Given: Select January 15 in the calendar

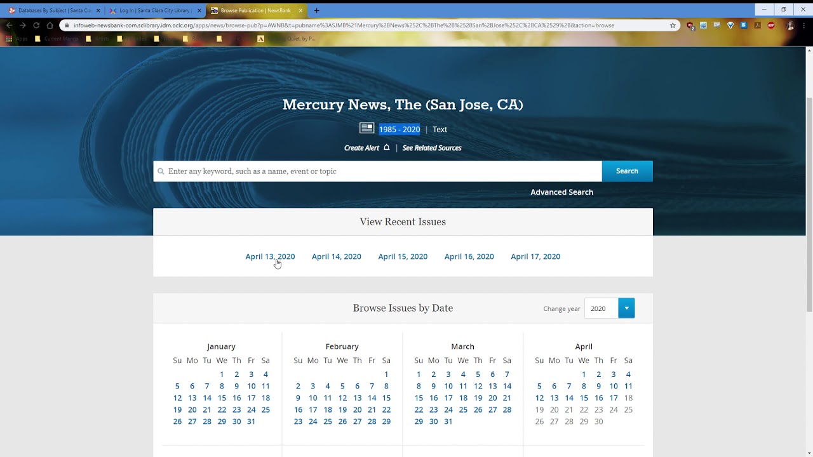Looking at the screenshot, I should point(222,398).
